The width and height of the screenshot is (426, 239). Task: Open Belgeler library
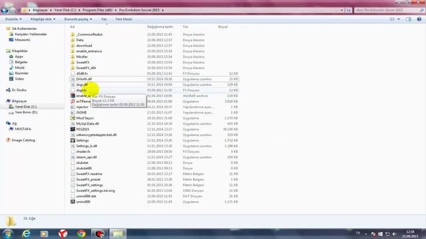[x=21, y=62]
